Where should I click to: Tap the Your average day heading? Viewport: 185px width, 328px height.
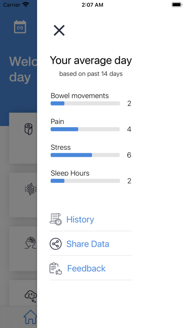point(91,61)
